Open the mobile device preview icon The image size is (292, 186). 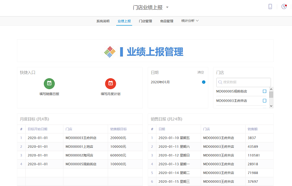[270, 7]
